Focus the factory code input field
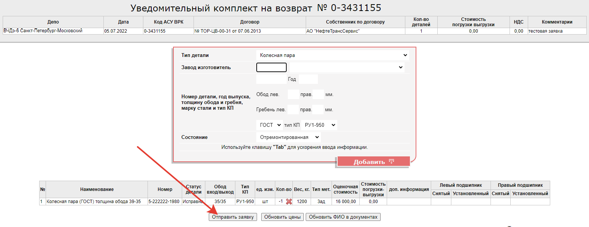Screen dimensions: 589x227 [x=271, y=67]
